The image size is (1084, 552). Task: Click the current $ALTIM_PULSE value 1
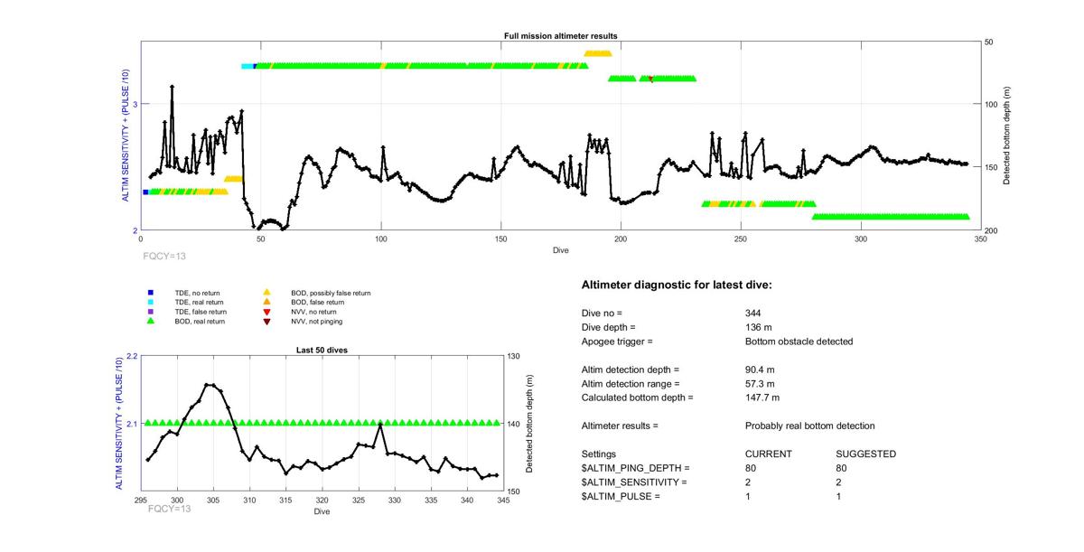[748, 496]
